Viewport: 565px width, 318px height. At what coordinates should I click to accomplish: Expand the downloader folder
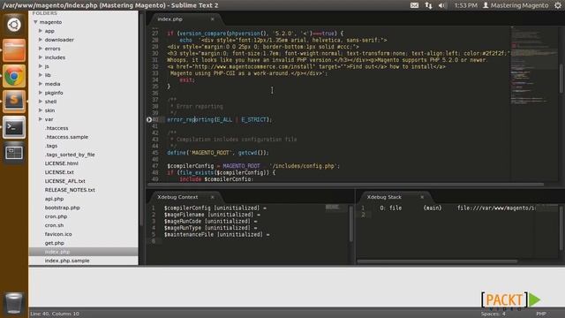pos(41,40)
